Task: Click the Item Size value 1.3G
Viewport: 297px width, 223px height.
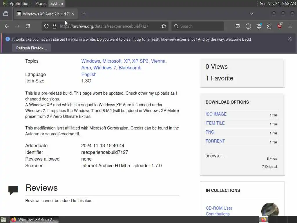Action: pyautogui.click(x=86, y=81)
